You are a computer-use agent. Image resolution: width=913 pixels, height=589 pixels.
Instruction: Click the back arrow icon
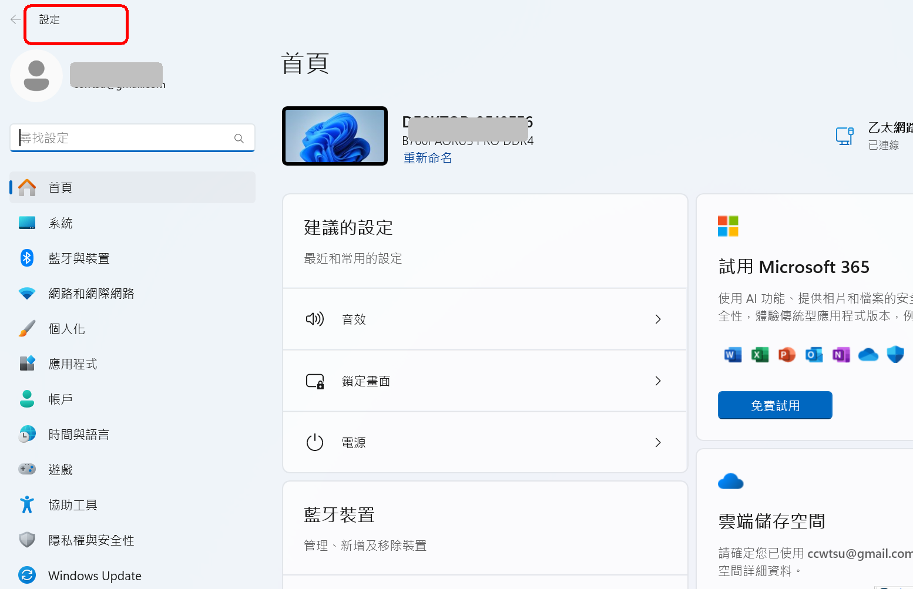[x=15, y=20]
